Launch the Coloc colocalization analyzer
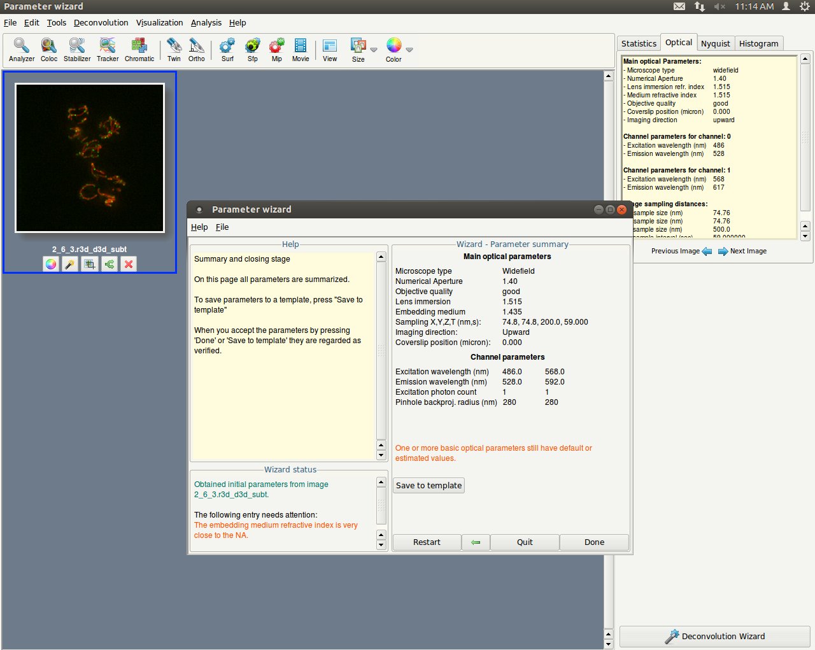 click(49, 50)
